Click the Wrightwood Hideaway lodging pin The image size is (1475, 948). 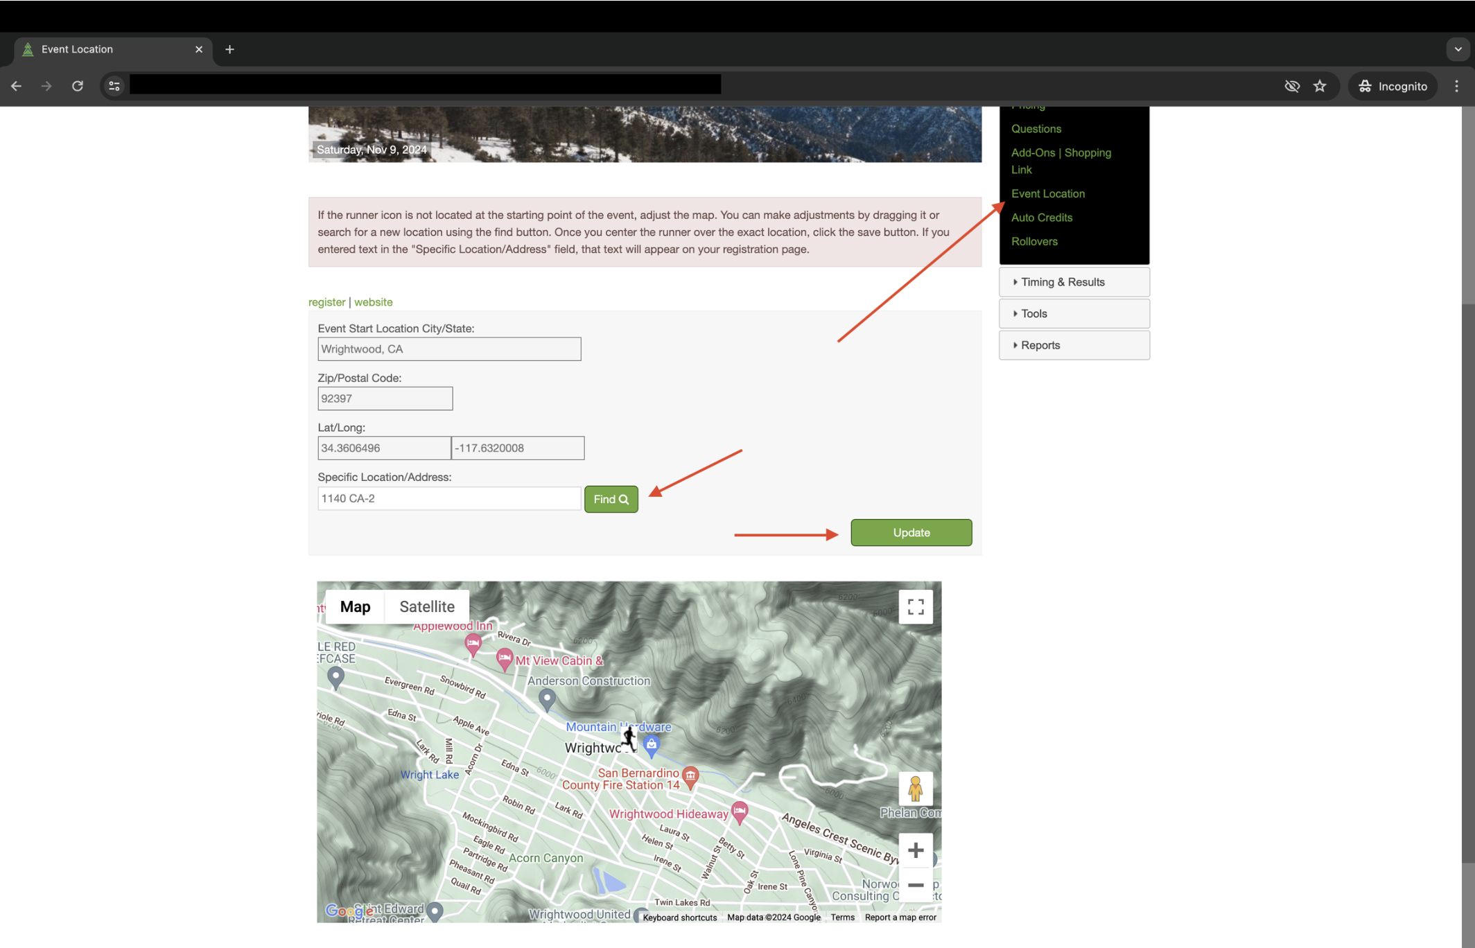point(740,812)
